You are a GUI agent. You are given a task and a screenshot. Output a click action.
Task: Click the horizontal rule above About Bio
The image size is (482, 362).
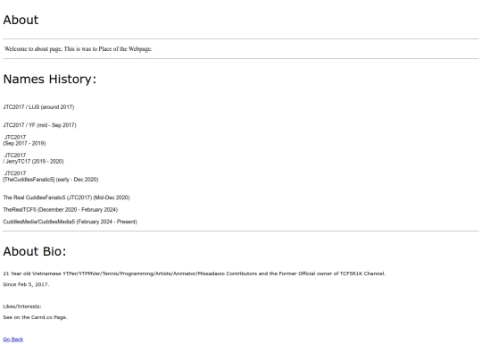[x=241, y=231]
